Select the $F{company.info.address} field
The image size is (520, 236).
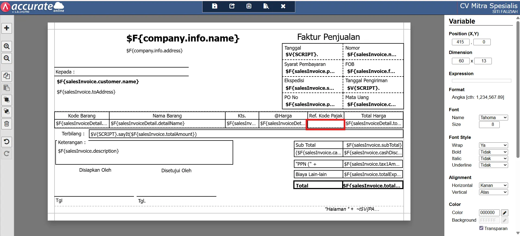pyautogui.click(x=155, y=51)
